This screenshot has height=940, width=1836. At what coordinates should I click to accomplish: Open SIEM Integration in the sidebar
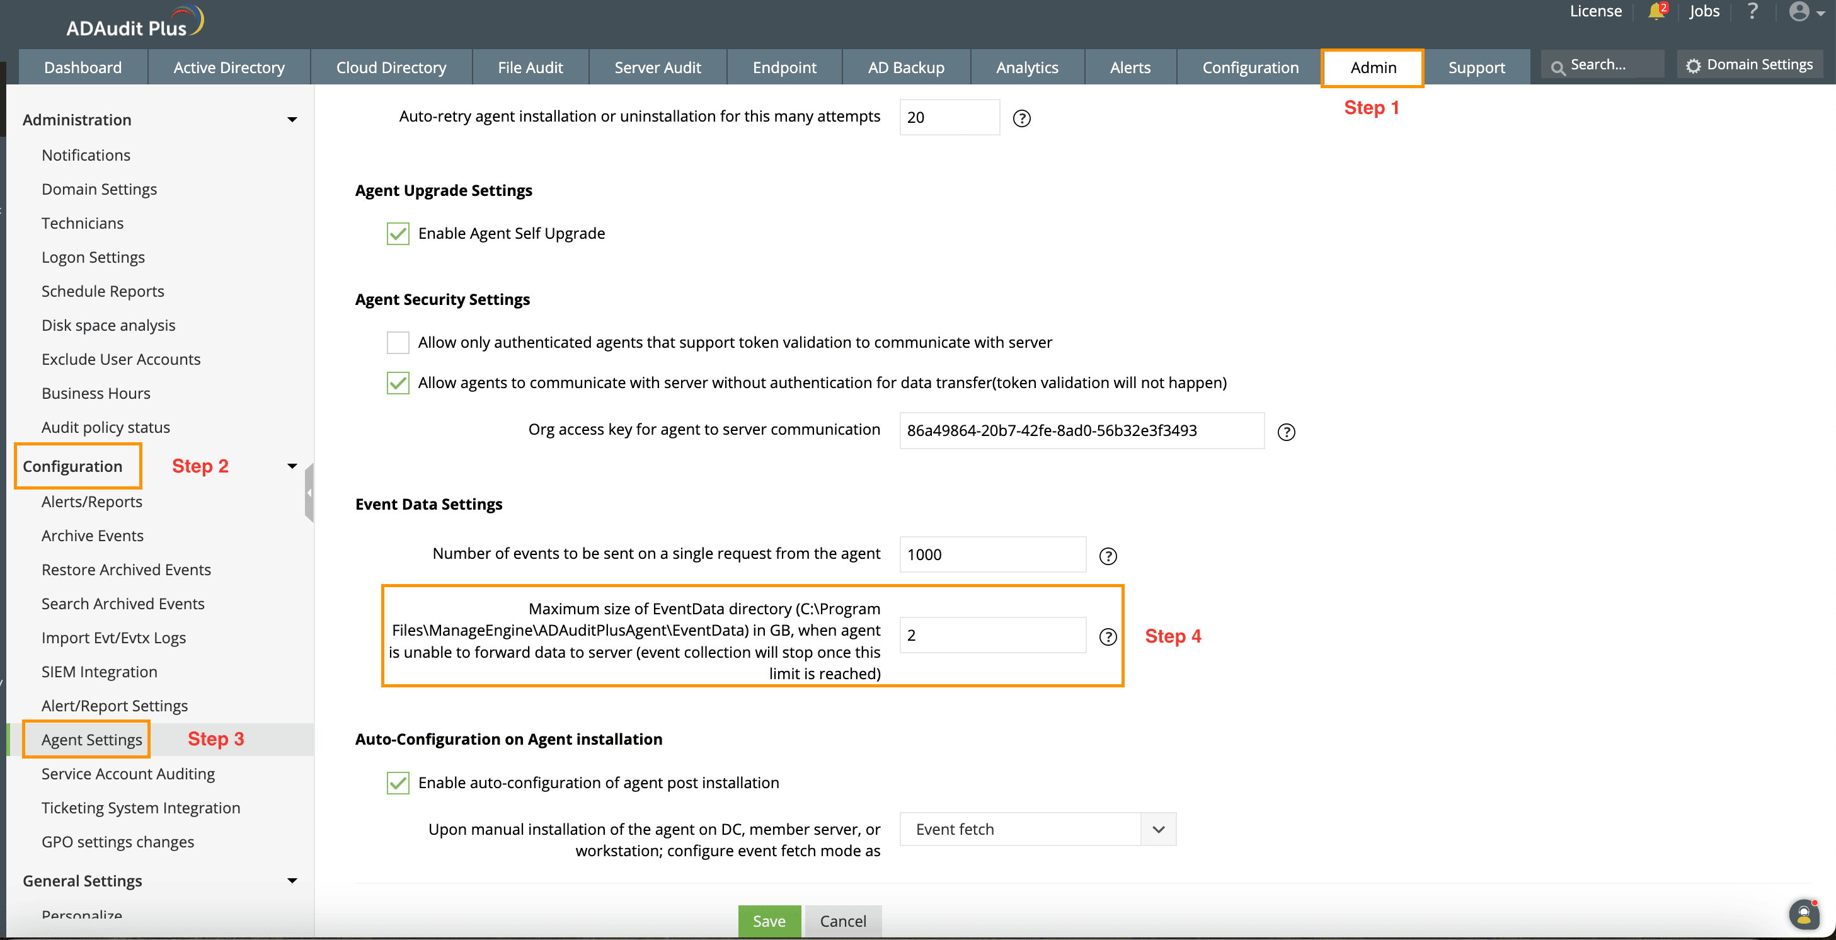(99, 672)
